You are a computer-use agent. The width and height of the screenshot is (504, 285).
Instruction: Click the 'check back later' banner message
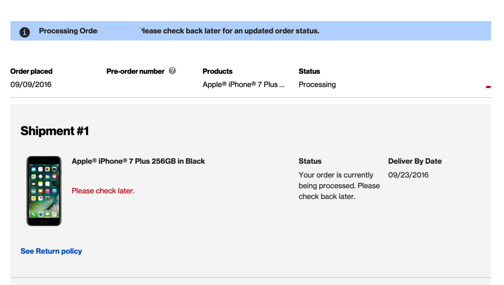[230, 31]
